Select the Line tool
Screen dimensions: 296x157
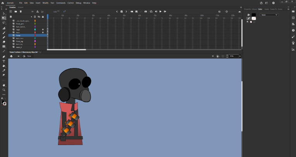coord(4,51)
